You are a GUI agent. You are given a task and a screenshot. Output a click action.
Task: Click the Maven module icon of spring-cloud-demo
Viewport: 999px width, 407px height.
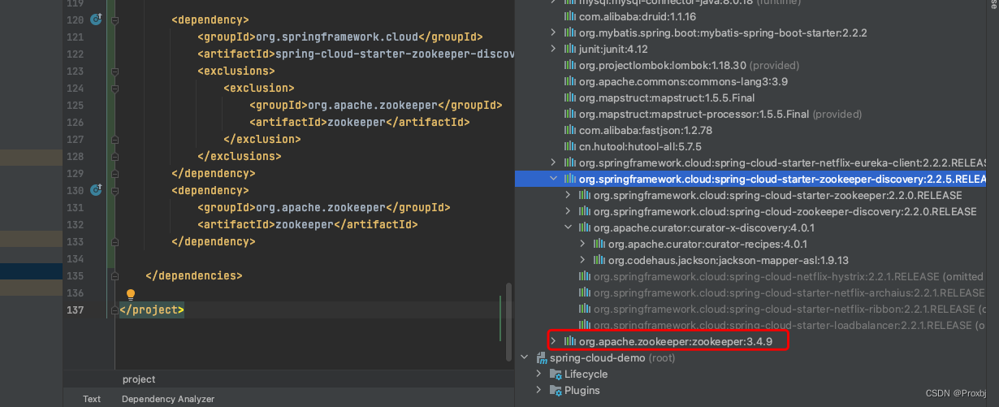pyautogui.click(x=542, y=357)
